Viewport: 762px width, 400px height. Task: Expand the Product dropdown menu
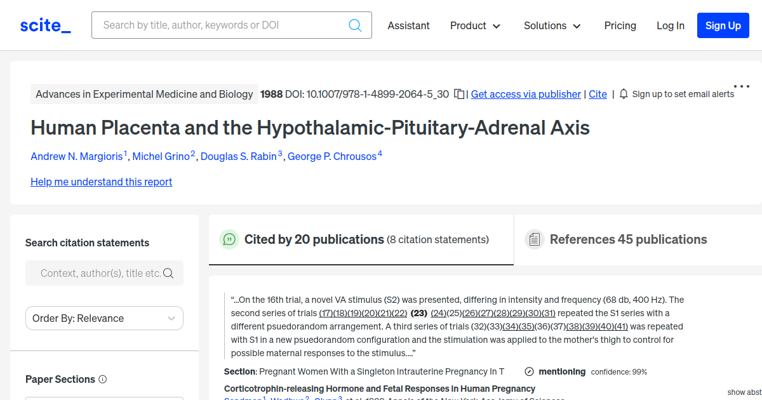475,25
